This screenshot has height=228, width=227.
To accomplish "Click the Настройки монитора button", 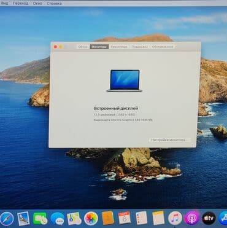I will tap(169, 140).
